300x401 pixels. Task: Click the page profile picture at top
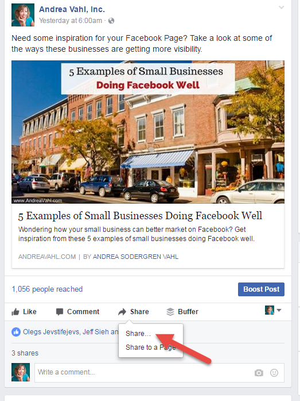point(23,15)
